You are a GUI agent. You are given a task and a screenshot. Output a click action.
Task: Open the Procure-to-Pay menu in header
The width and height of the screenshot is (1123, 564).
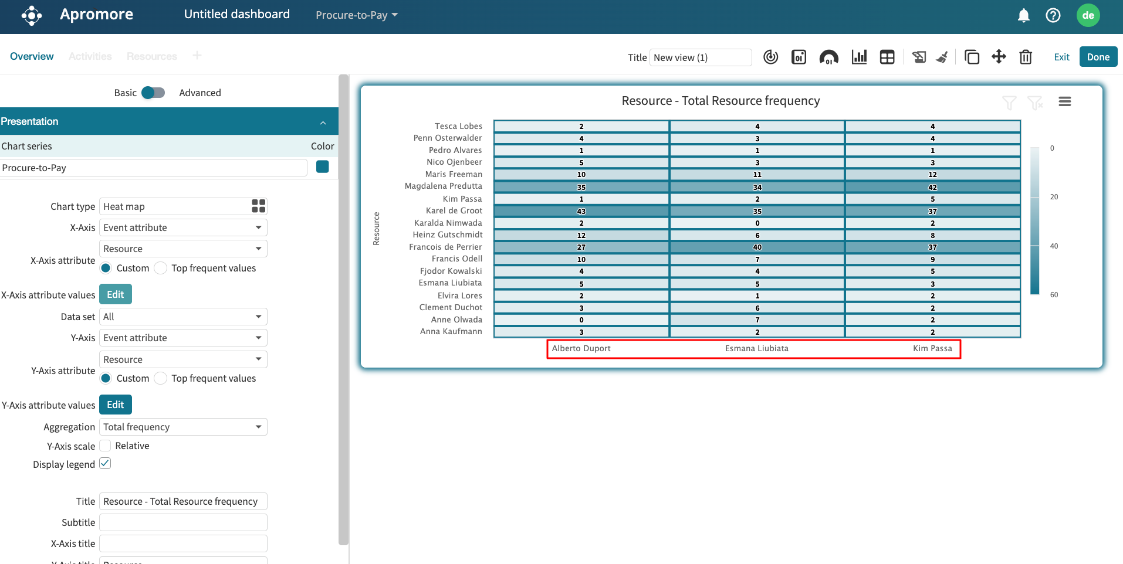tap(356, 15)
